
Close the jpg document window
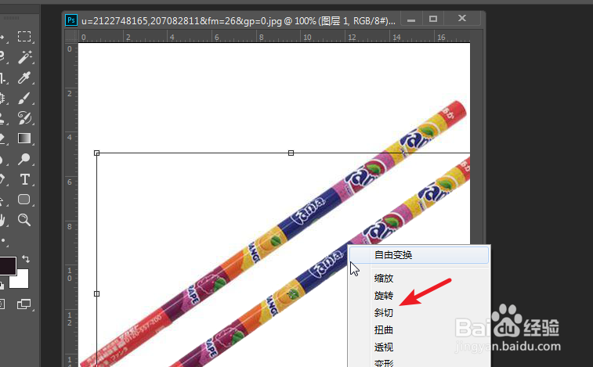[462, 18]
